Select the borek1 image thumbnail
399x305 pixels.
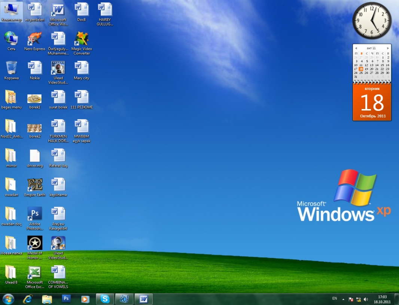[34, 100]
